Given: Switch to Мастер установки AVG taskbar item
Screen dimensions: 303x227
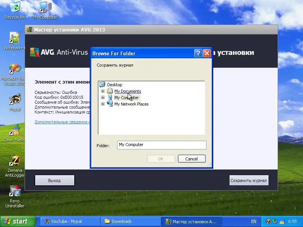Looking at the screenshot, I should [x=191, y=221].
